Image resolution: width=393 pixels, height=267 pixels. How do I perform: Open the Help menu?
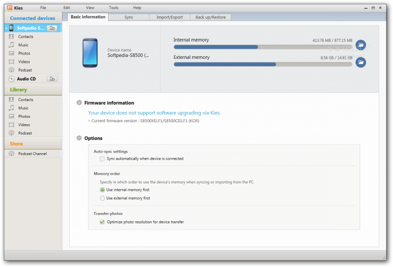click(137, 8)
